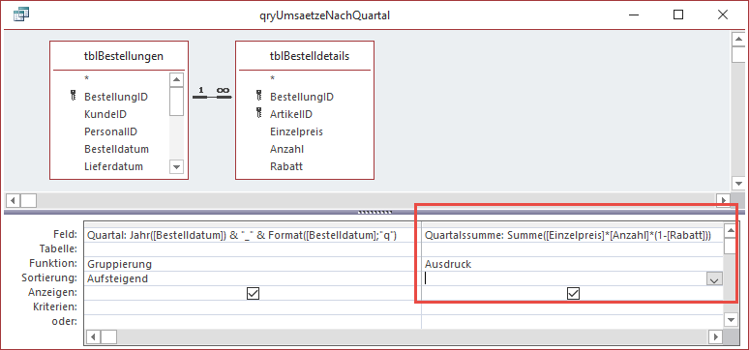Click right arrow of table pane horizontal scrollbar
749x350 pixels.
(x=724, y=200)
